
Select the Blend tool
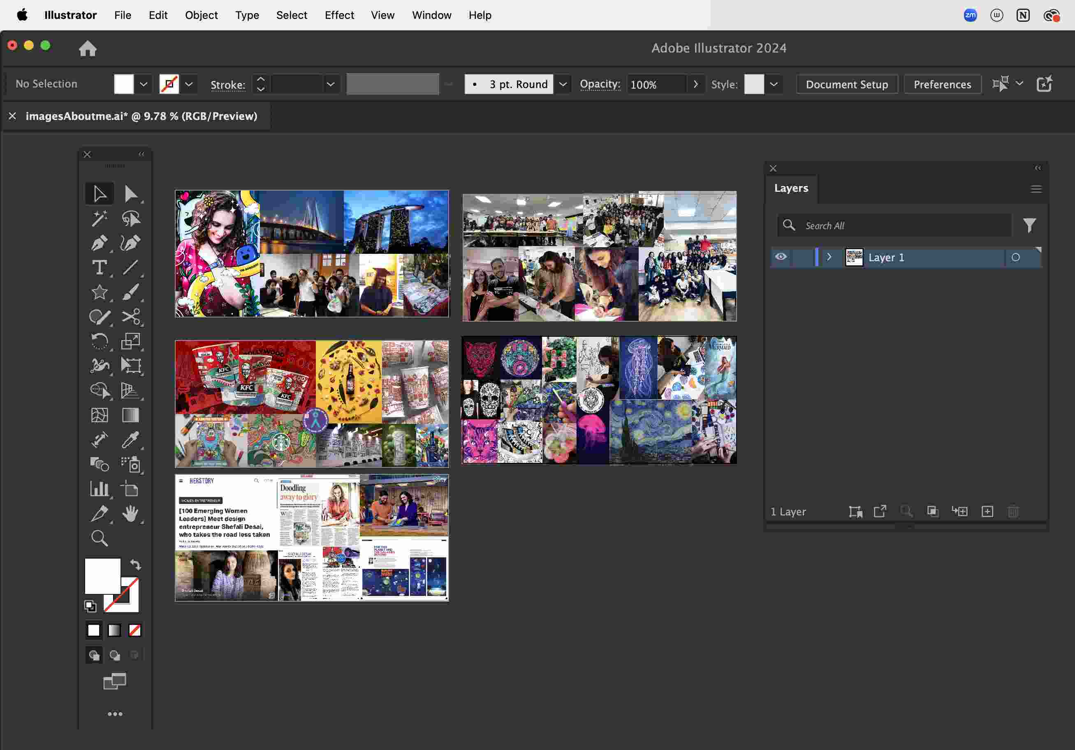pyautogui.click(x=99, y=464)
